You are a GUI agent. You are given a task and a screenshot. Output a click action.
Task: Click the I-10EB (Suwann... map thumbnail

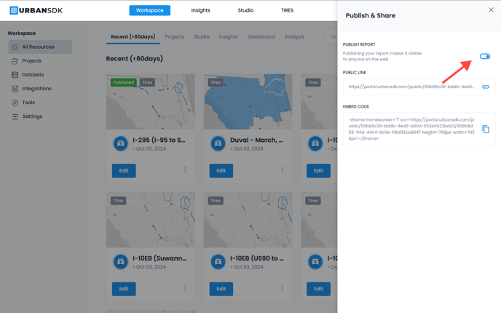pos(151,220)
